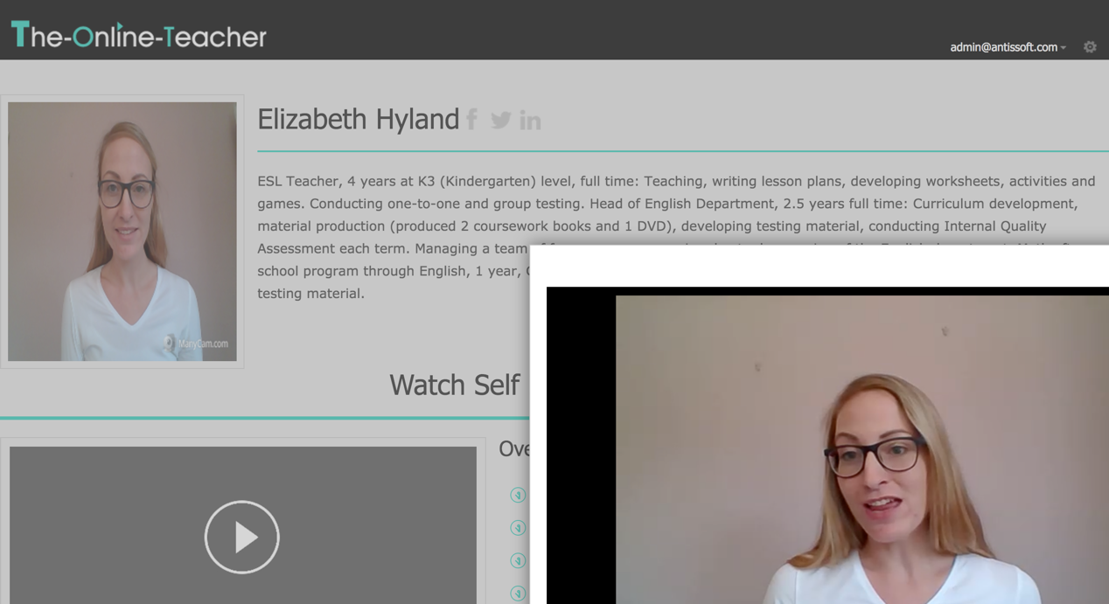Go home via The-Online-Teacher logo
Viewport: 1109px width, 604px height.
[138, 35]
